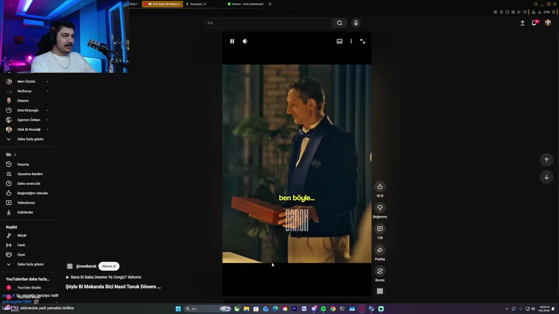
Task: Open the sound source thumbnail below Remix
Action: pyautogui.click(x=380, y=291)
